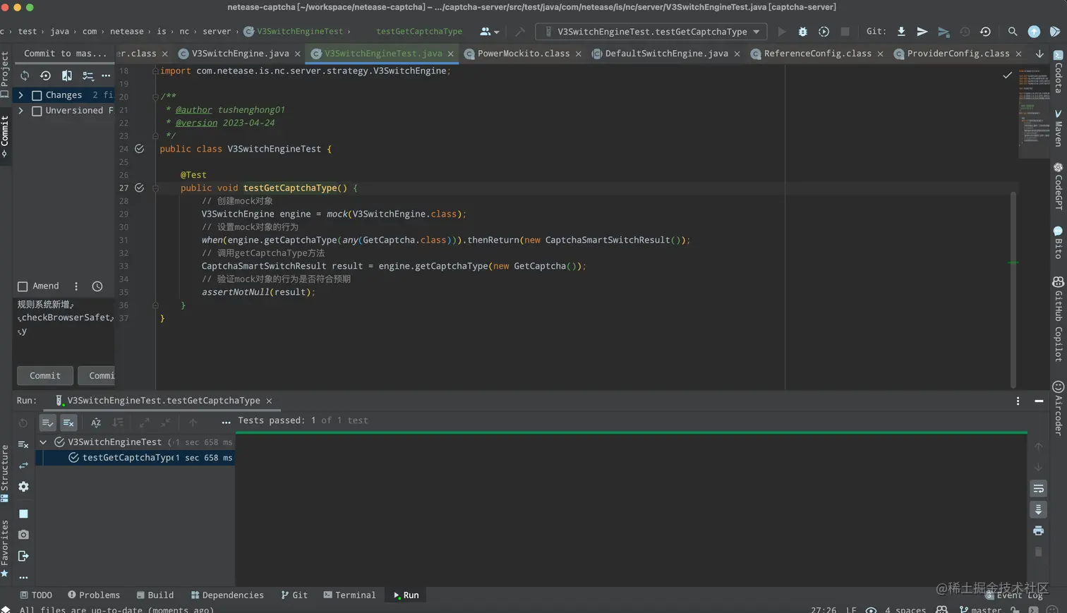Run with coverage icon in toolbar

click(x=824, y=32)
